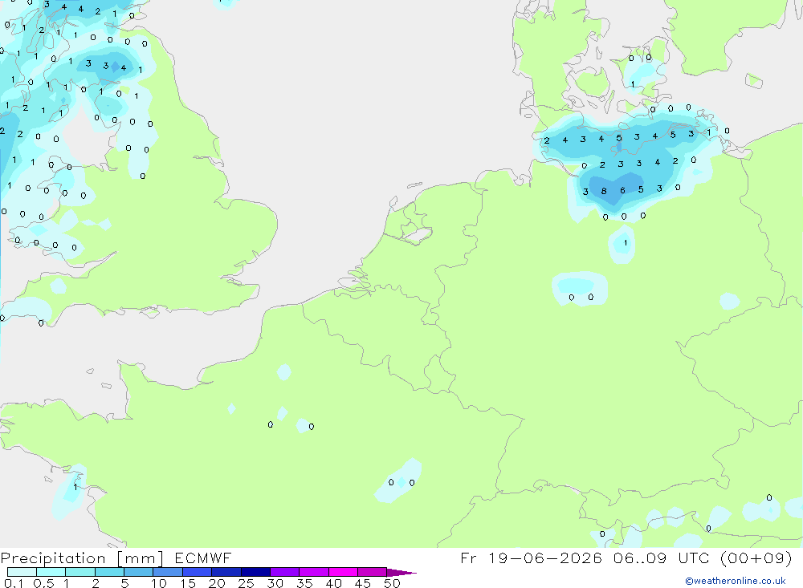Pick the 15–20 mm legend swatch
Image resolution: width=803 pixels, height=588 pixels.
click(x=198, y=572)
